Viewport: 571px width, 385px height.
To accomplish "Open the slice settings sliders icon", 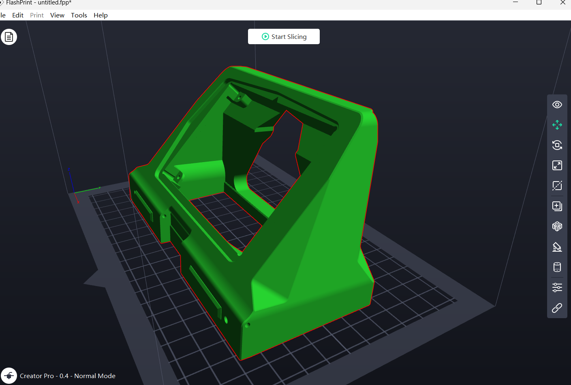I will [557, 287].
